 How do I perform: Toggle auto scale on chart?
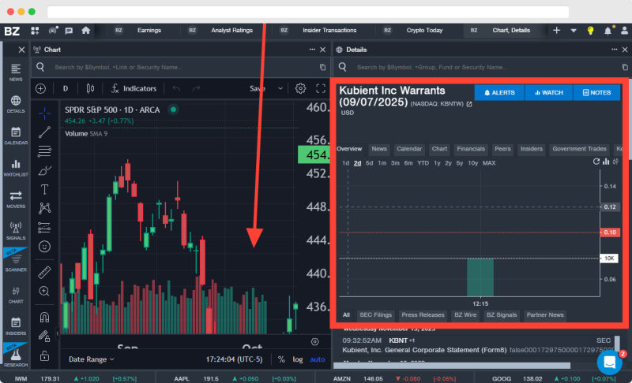point(318,359)
